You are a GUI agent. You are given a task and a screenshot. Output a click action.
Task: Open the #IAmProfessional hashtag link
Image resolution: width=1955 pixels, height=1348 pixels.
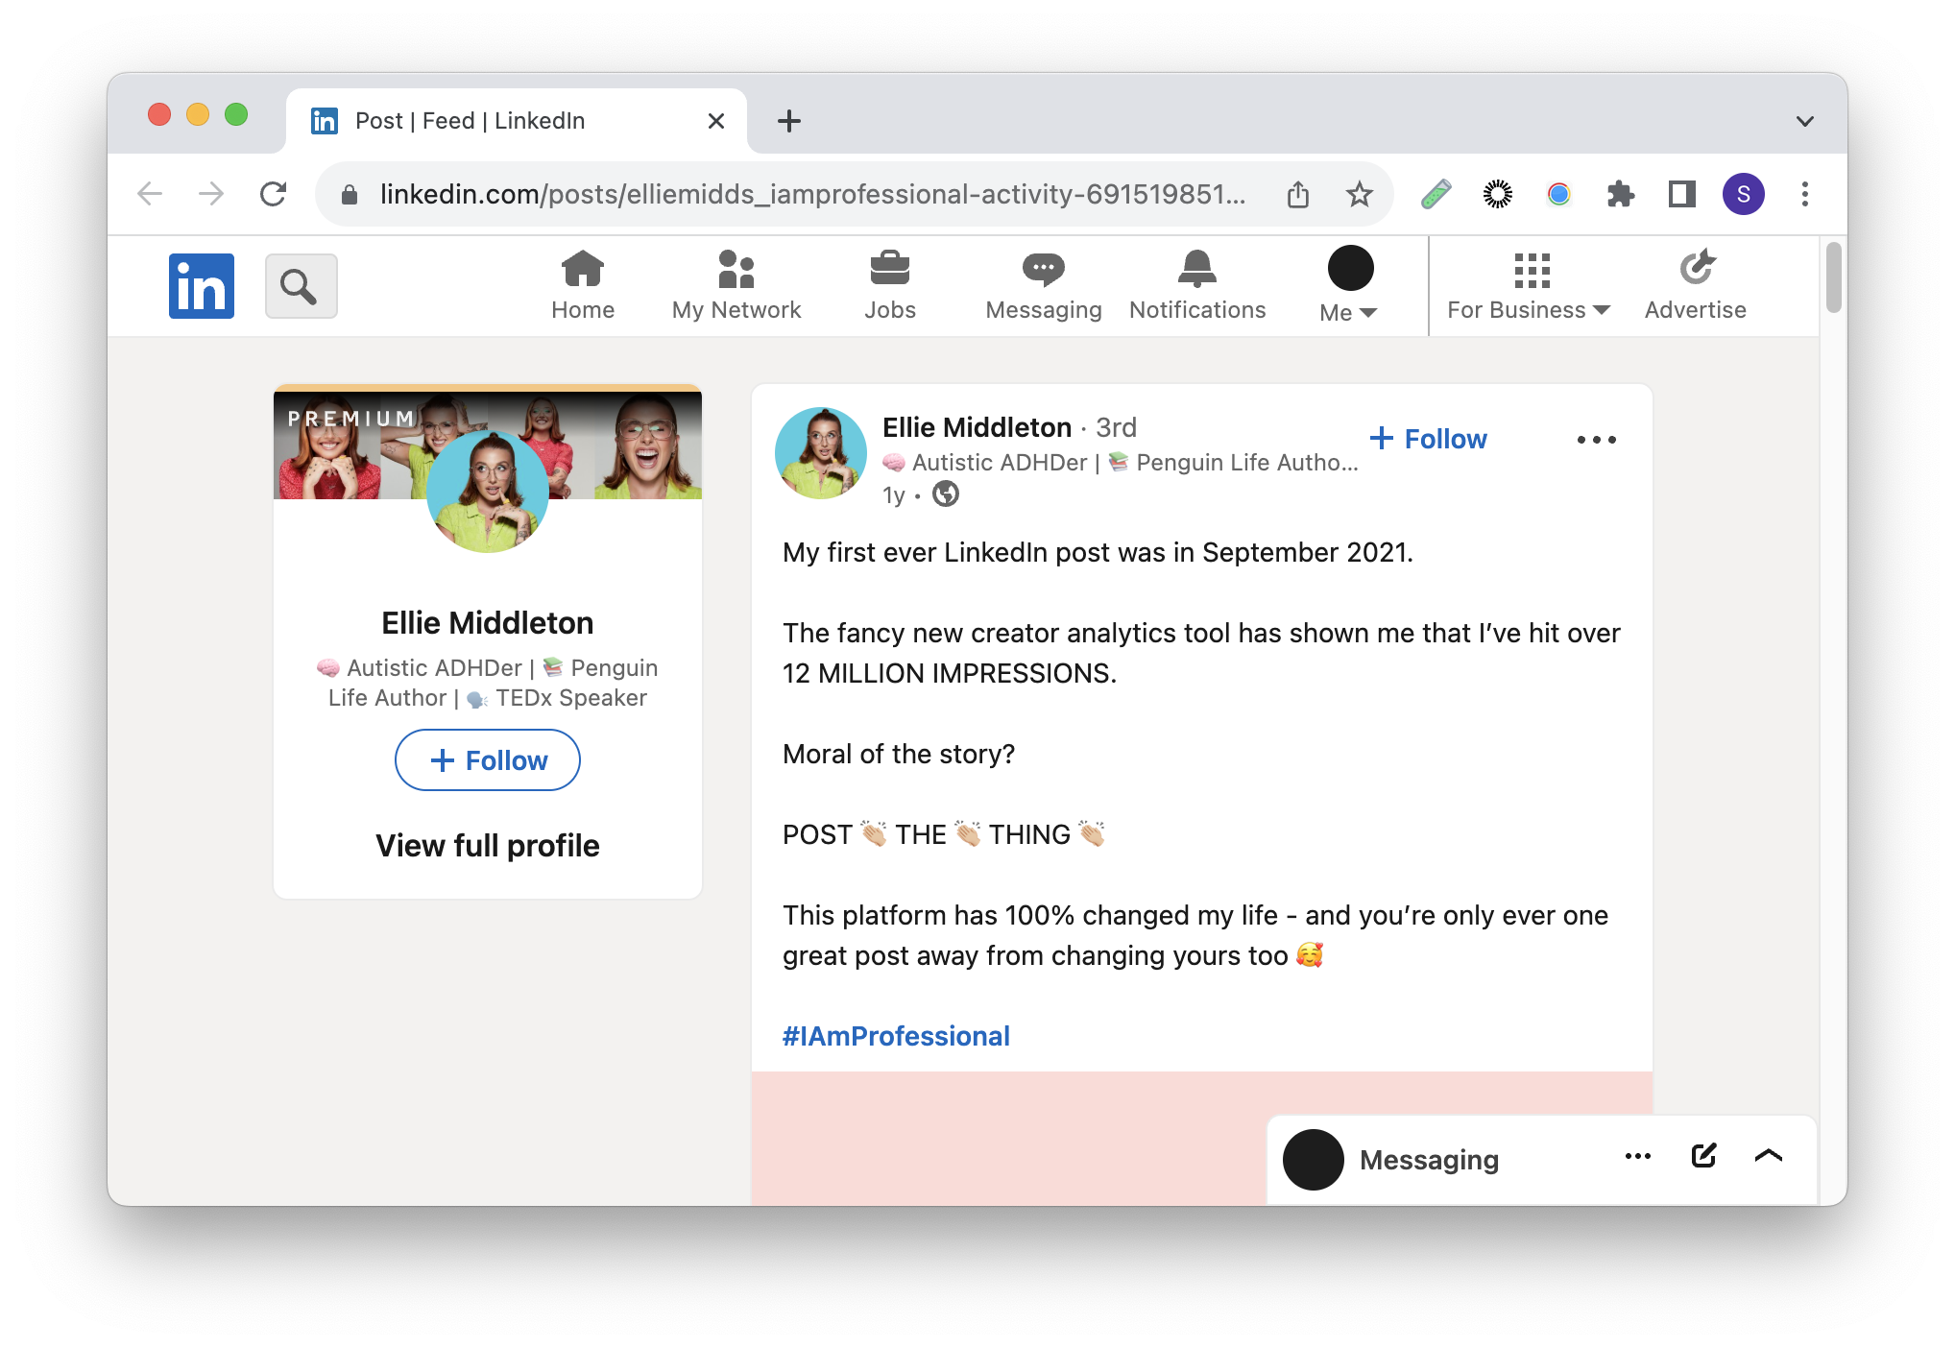[x=896, y=1036]
